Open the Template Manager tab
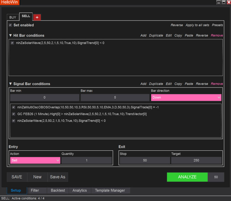This screenshot has height=201, width=231. (x=110, y=190)
